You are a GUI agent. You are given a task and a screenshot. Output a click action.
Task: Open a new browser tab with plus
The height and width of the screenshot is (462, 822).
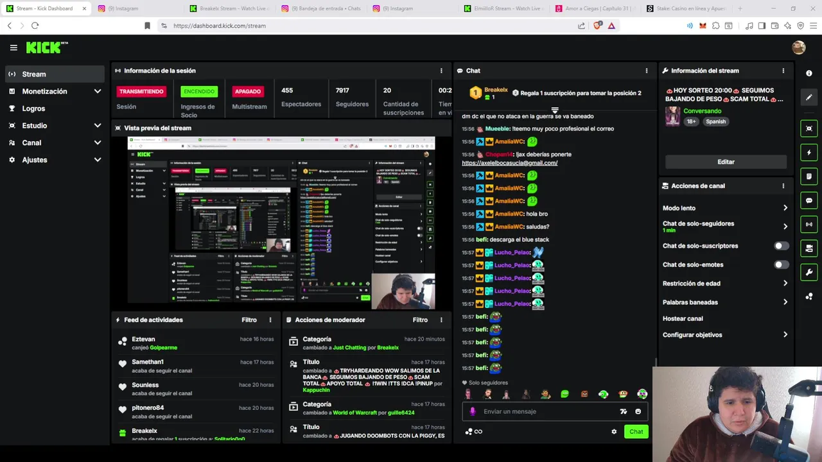point(740,8)
